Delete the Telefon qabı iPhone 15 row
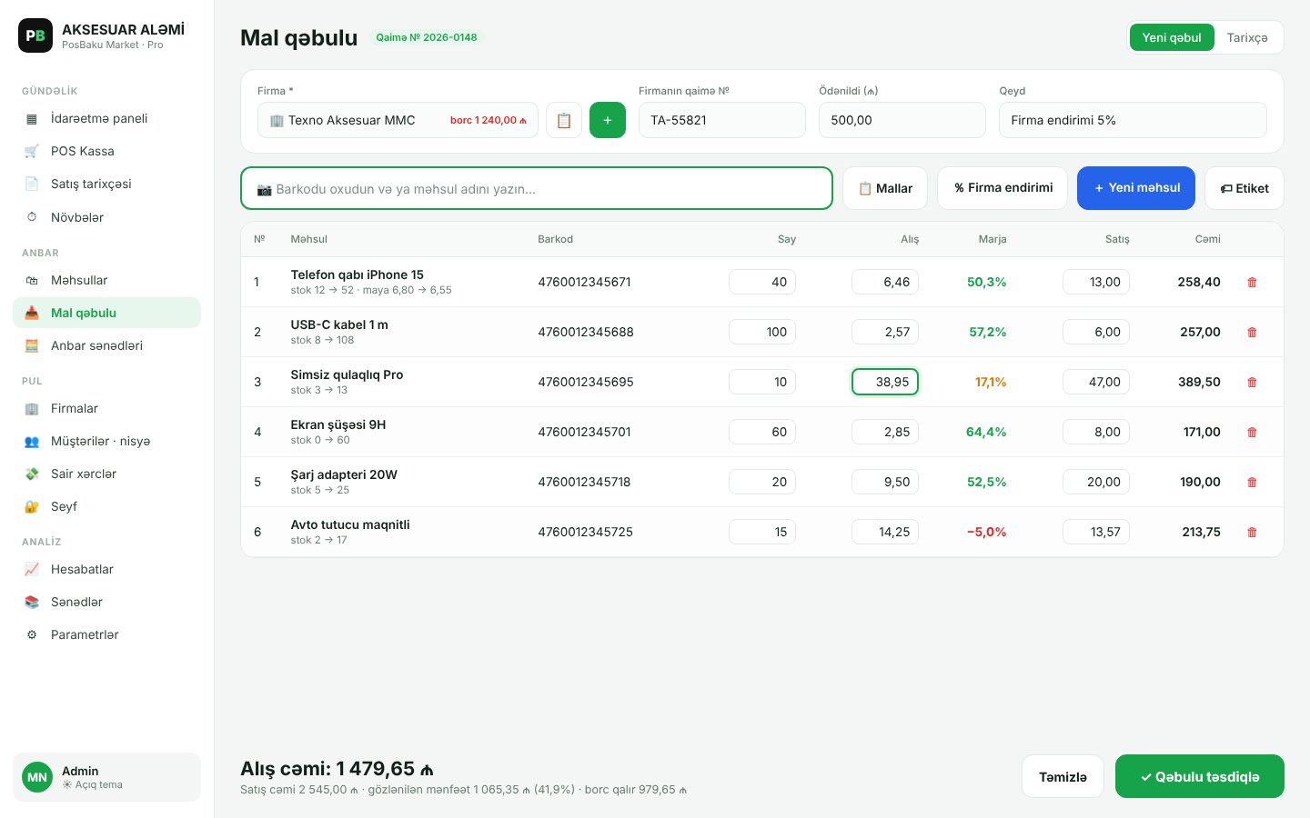Screen dimensions: 1310x818 [1252, 282]
